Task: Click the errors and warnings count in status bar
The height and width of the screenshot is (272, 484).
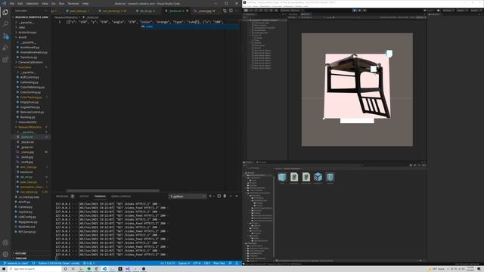Action: click(89, 264)
